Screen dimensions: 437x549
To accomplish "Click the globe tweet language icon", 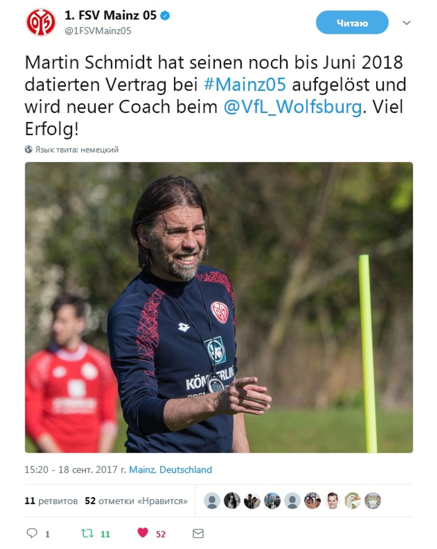I will point(28,149).
